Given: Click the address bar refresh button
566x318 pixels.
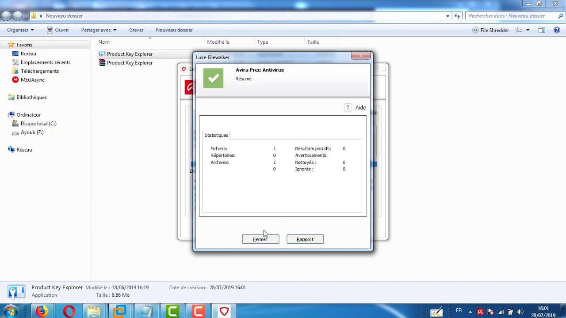Looking at the screenshot, I should 457,16.
